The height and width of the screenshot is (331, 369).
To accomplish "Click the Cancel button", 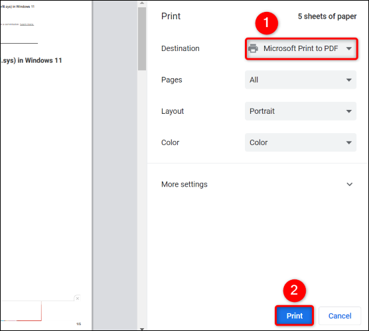I will pyautogui.click(x=340, y=316).
